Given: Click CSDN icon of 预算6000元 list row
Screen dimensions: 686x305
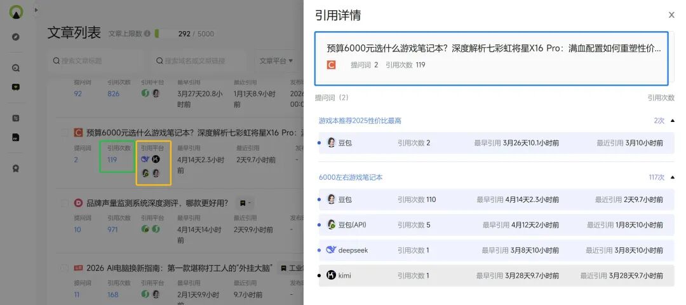Looking at the screenshot, I should (x=78, y=132).
